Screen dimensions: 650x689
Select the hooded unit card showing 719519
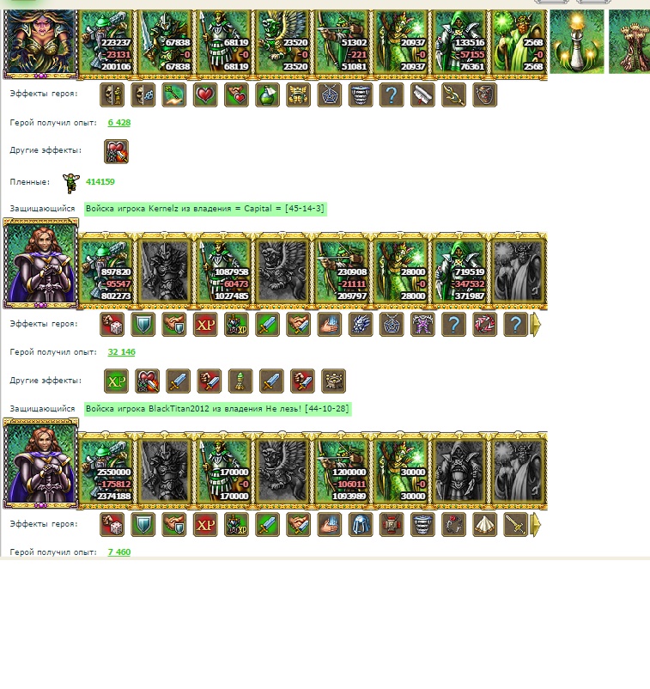pos(459,271)
